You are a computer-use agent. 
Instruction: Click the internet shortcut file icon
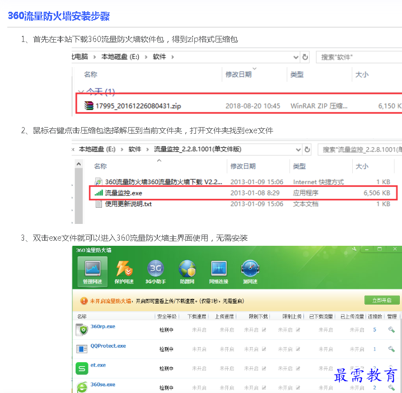pyautogui.click(x=99, y=182)
